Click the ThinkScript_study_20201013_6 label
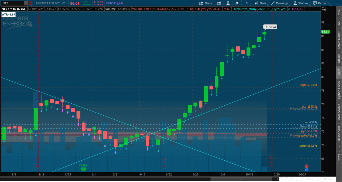 [x=259, y=9]
